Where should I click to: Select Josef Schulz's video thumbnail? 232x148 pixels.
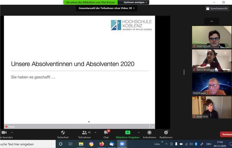(212, 37)
